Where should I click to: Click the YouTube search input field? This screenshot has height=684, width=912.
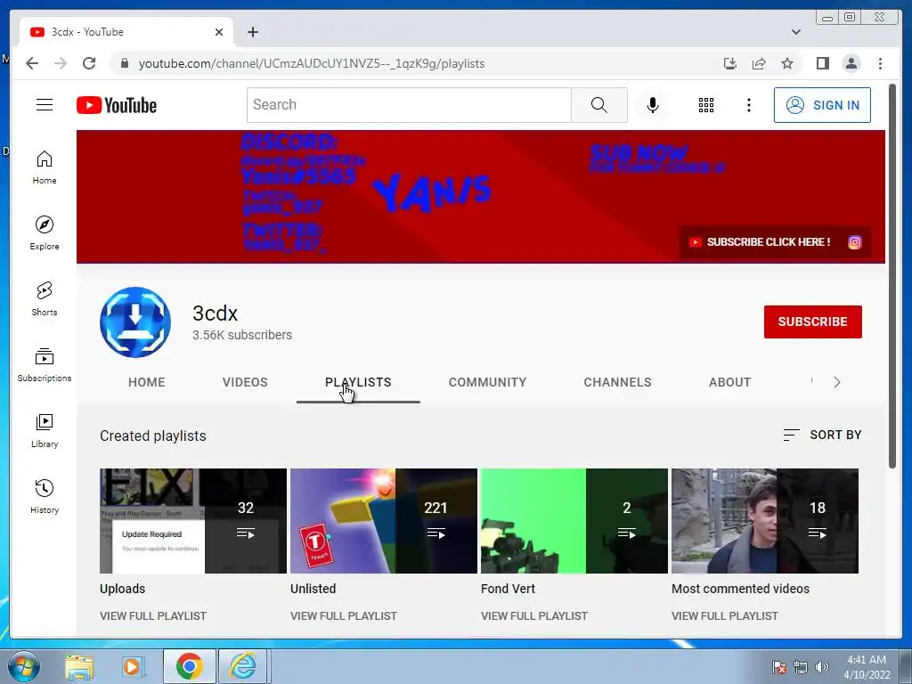pyautogui.click(x=410, y=105)
